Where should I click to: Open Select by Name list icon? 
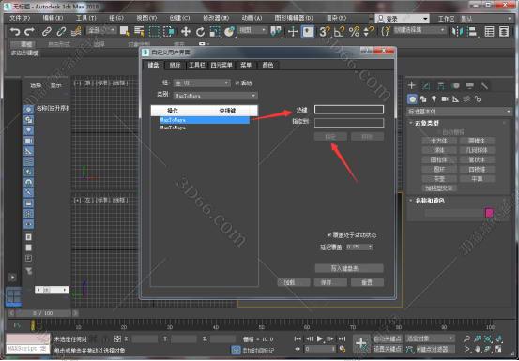pyautogui.click(x=139, y=32)
